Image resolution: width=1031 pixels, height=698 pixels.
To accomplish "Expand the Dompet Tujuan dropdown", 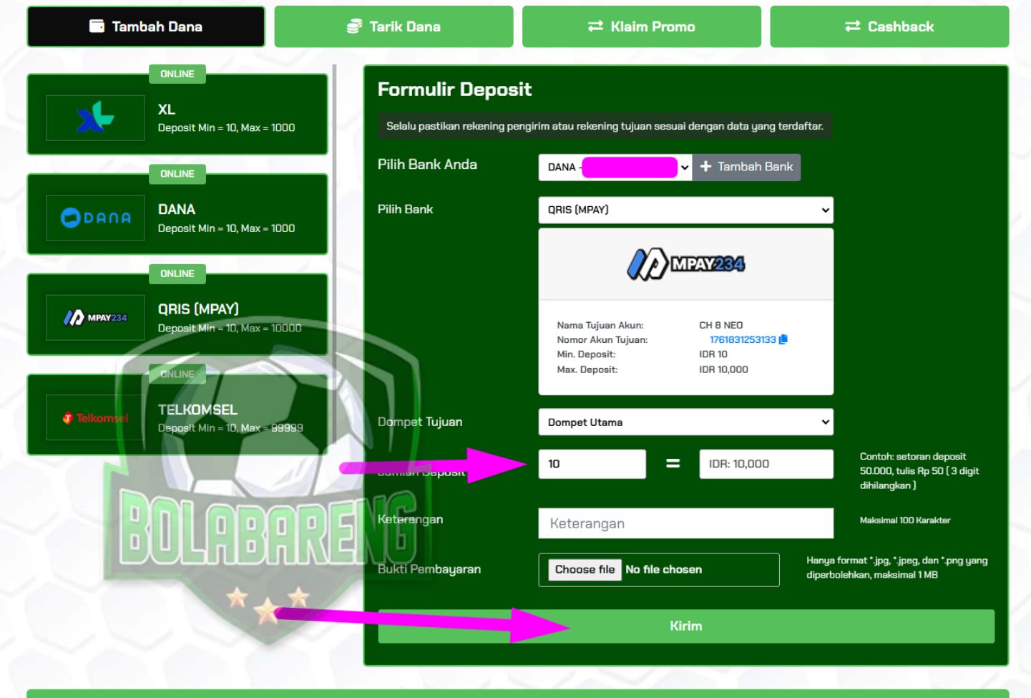I will coord(685,422).
